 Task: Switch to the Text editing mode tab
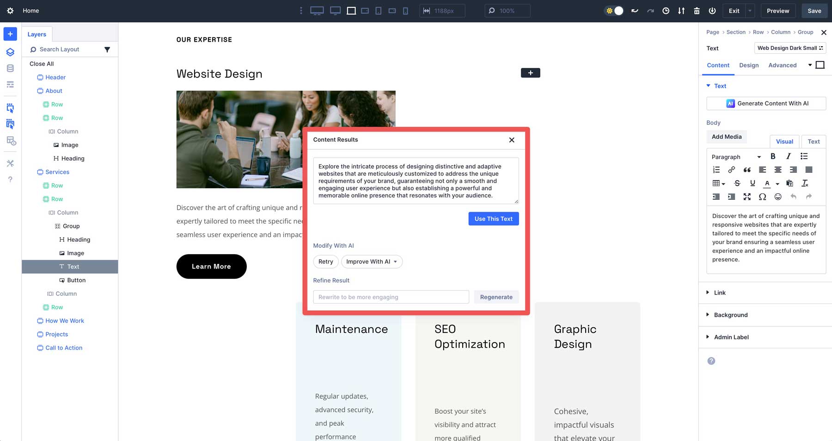(814, 141)
